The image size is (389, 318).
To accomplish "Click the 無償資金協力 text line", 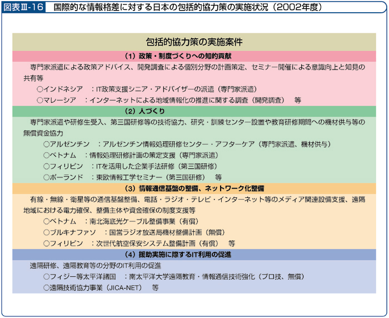I will coord(43,133).
